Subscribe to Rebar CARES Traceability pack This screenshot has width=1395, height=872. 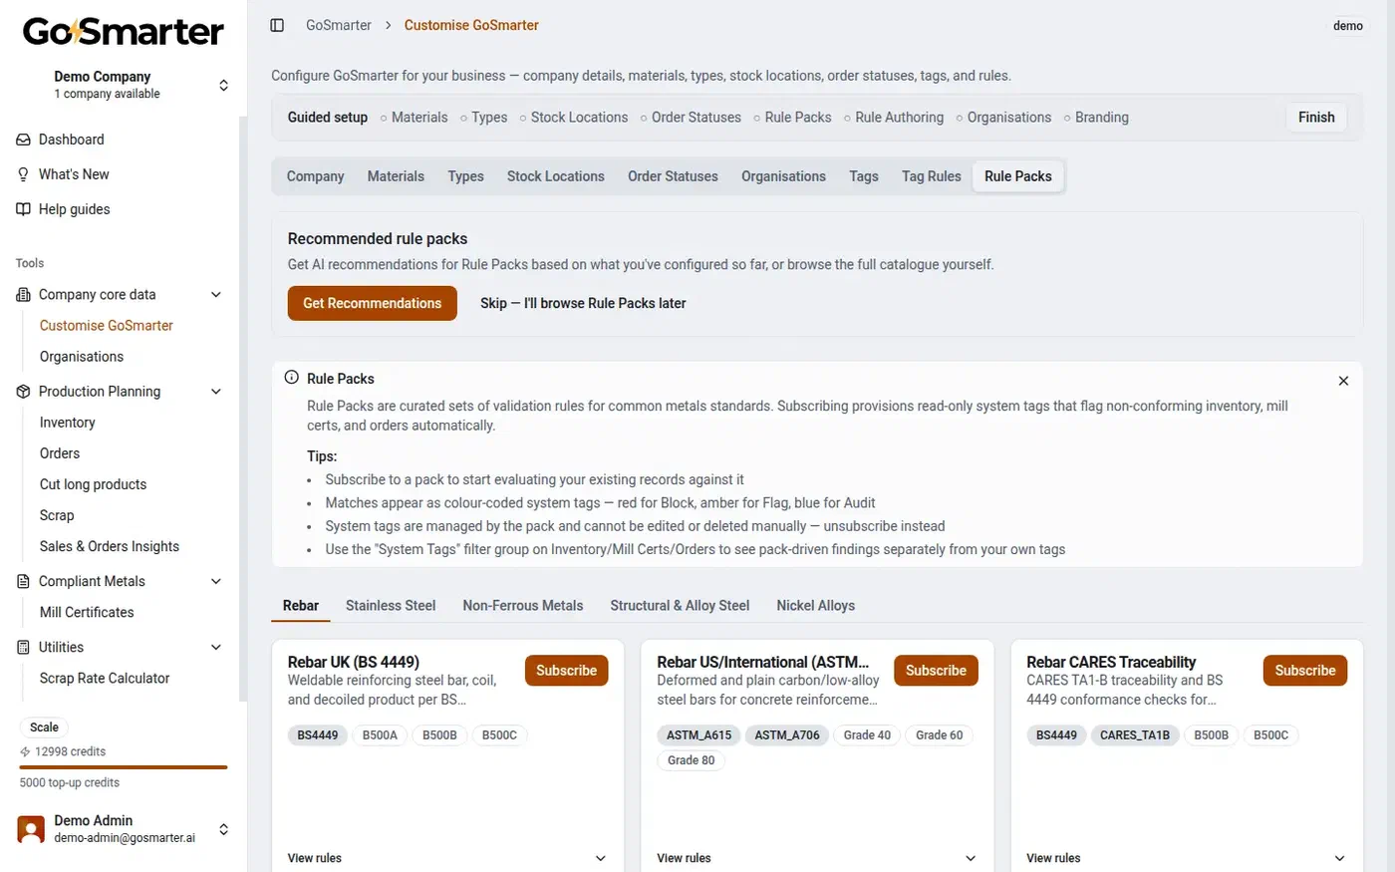pos(1305,671)
